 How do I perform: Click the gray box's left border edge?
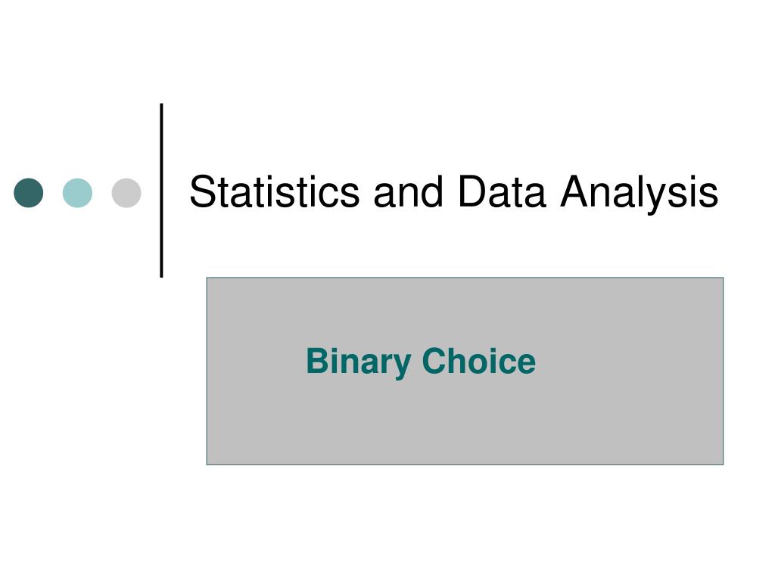207,371
